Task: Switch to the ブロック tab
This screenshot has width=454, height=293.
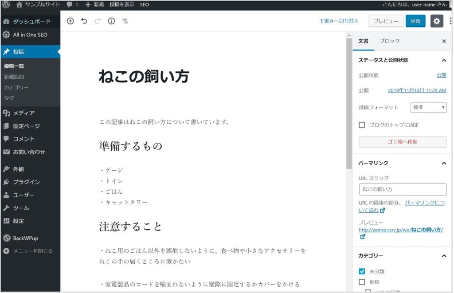Action: [389, 41]
